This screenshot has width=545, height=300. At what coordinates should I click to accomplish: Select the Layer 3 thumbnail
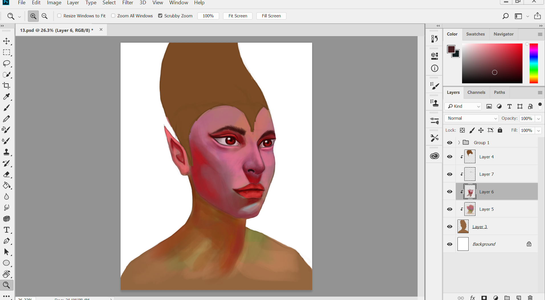(x=463, y=227)
